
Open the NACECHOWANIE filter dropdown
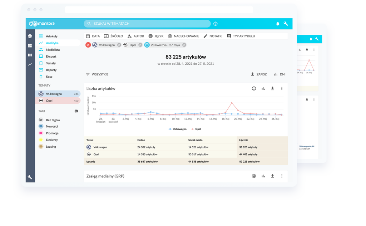pyautogui.click(x=183, y=36)
